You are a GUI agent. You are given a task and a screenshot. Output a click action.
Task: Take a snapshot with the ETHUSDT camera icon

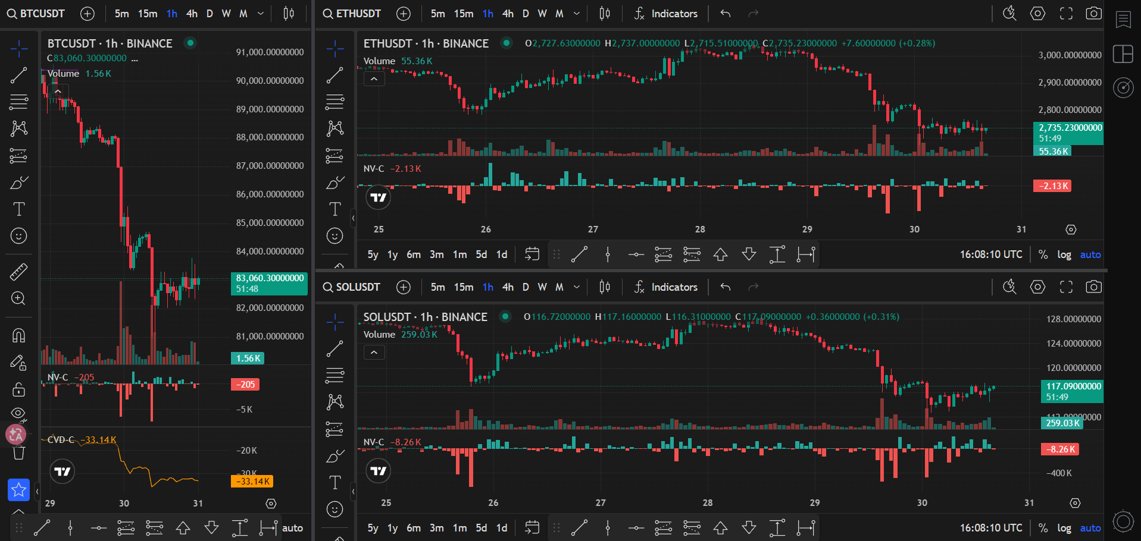pos(1094,14)
